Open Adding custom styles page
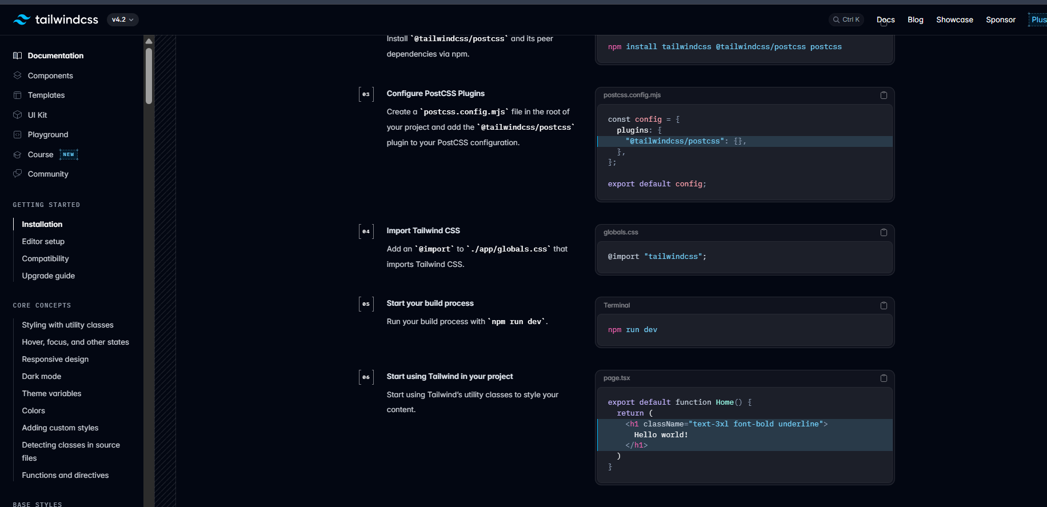 click(60, 428)
